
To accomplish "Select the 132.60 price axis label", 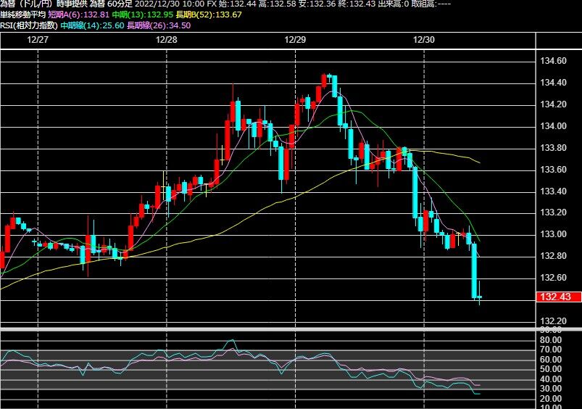I will pos(554,278).
